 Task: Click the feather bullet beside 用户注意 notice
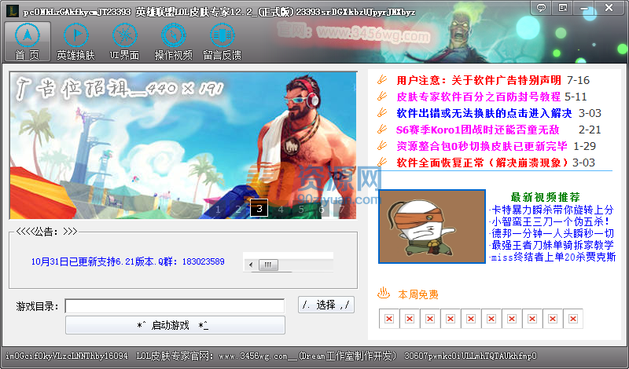(x=382, y=80)
